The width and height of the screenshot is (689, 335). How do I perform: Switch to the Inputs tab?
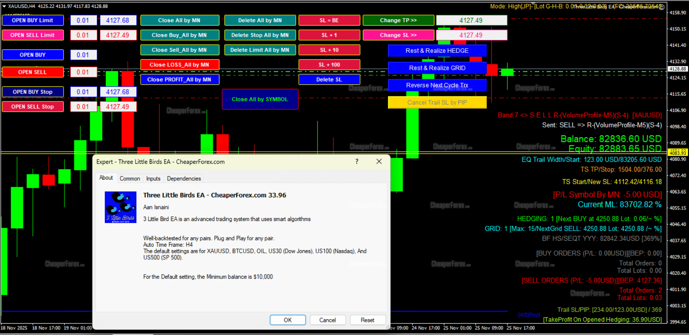pyautogui.click(x=153, y=178)
